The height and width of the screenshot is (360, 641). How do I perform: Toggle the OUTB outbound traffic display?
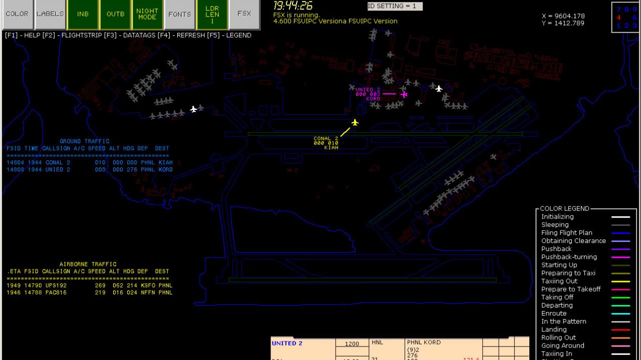[115, 14]
